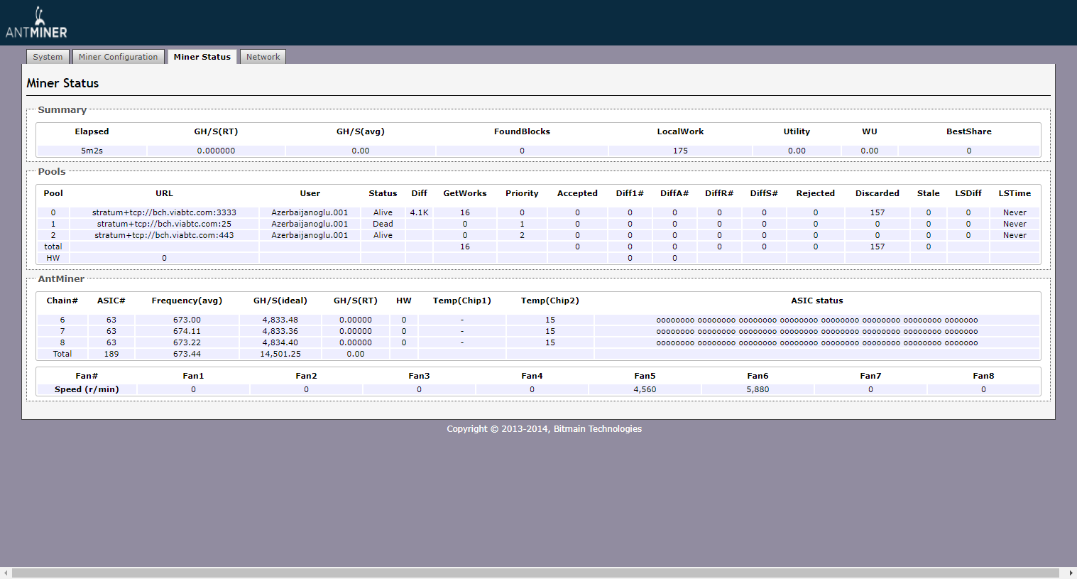Click the Discarded column header
Screen dimensions: 1077x579
[x=877, y=193]
